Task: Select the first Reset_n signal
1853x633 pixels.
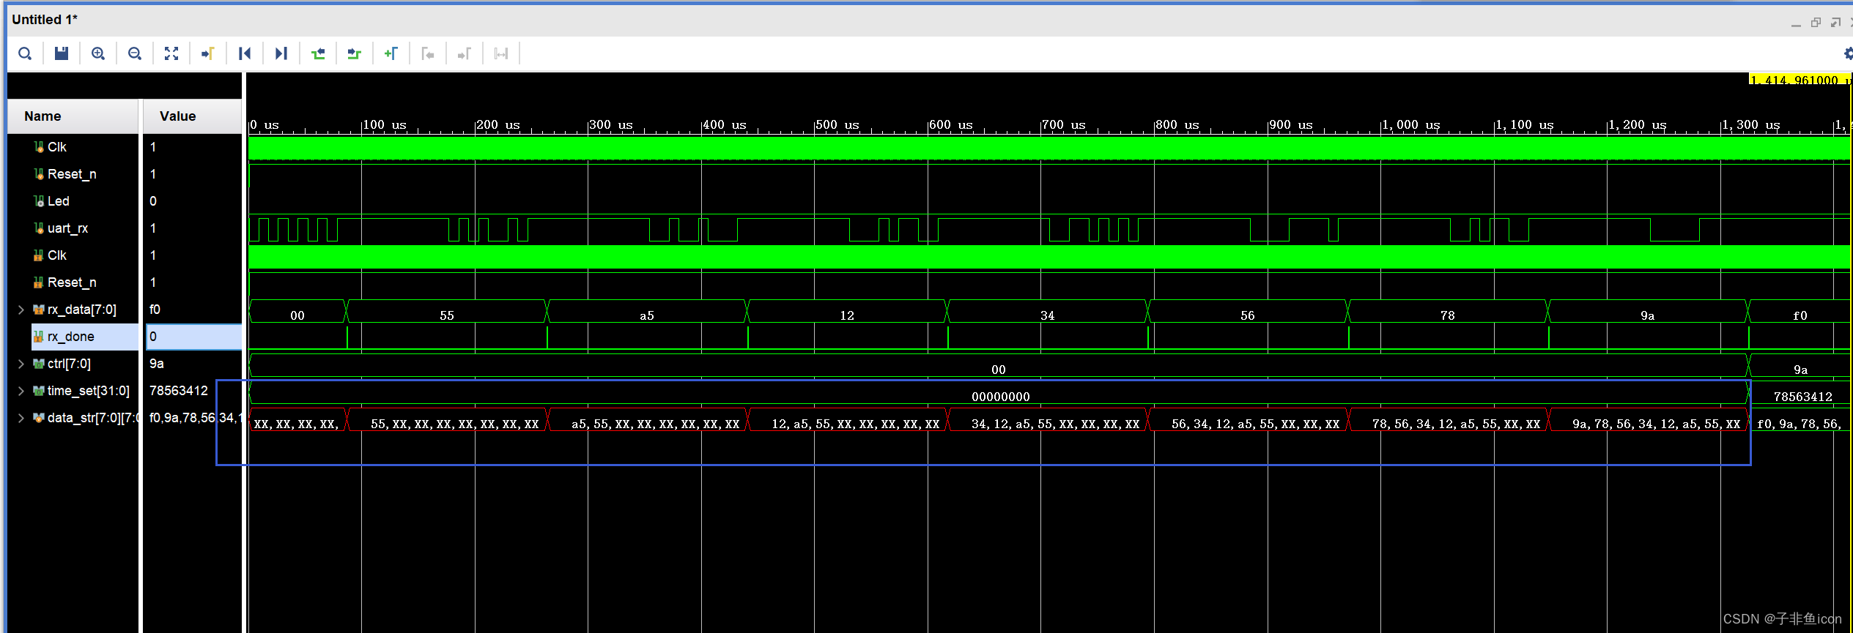Action: coord(72,174)
